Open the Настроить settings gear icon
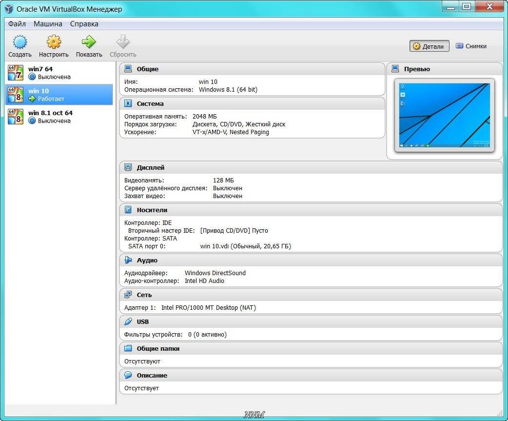 click(54, 42)
